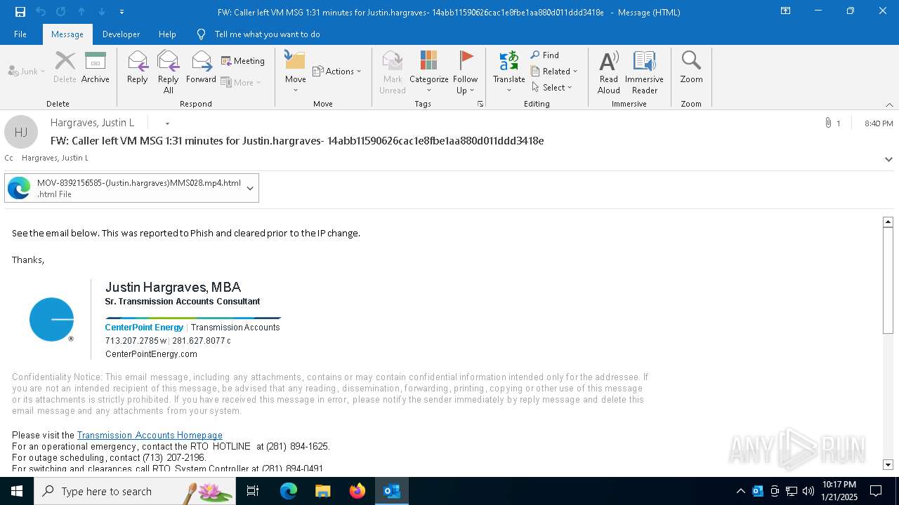Launch Microsoft Edge from taskbar
899x505 pixels.
(289, 491)
